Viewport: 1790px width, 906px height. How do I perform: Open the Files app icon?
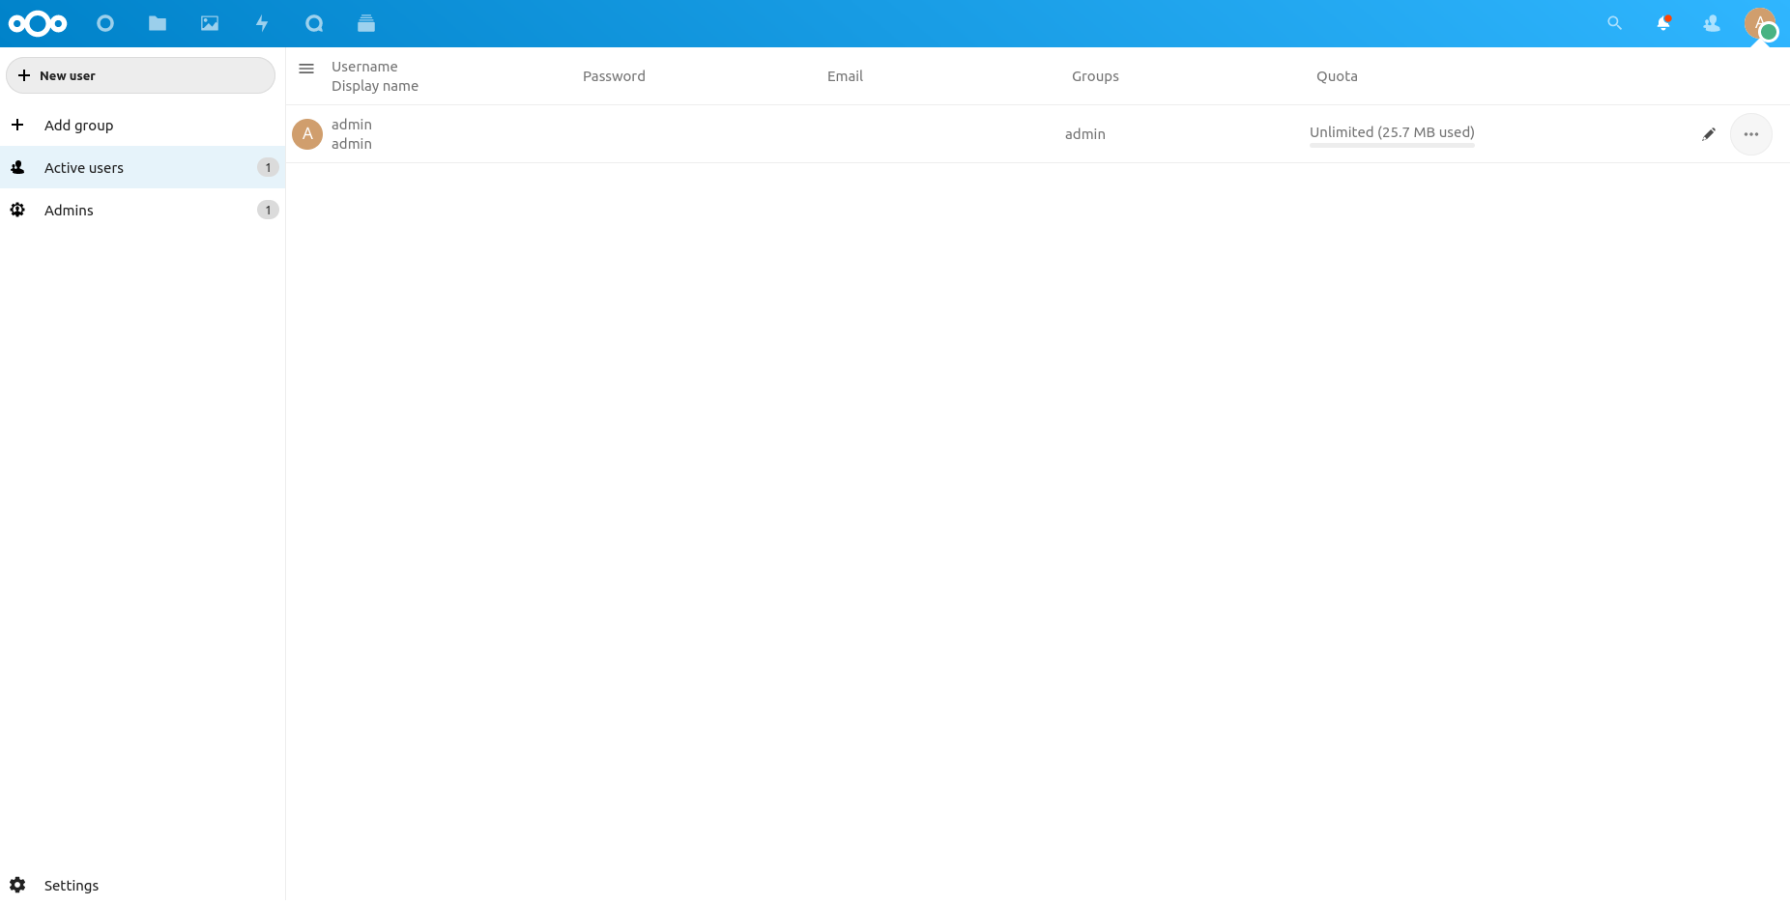click(158, 23)
